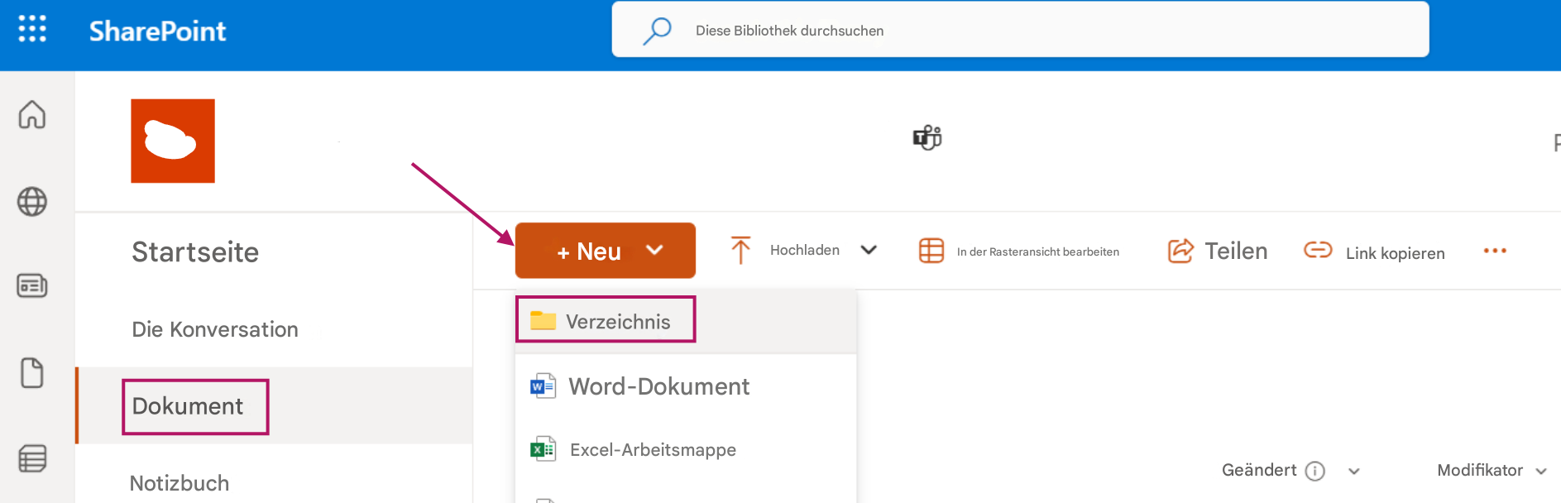Open the more options ellipsis
This screenshot has width=1561, height=503.
[1495, 251]
